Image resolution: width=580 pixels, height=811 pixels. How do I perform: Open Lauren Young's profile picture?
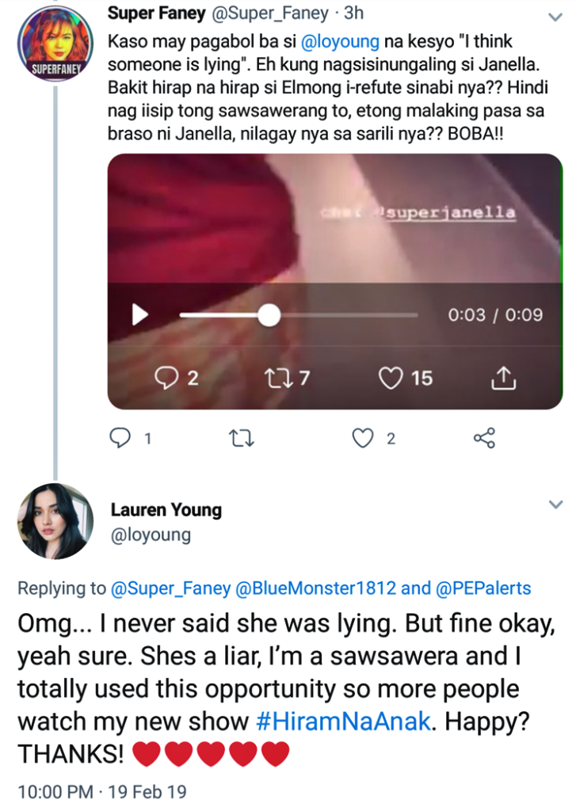coord(55,521)
